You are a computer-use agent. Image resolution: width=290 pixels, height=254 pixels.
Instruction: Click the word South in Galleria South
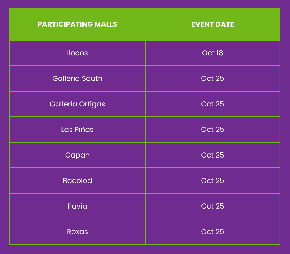click(92, 78)
